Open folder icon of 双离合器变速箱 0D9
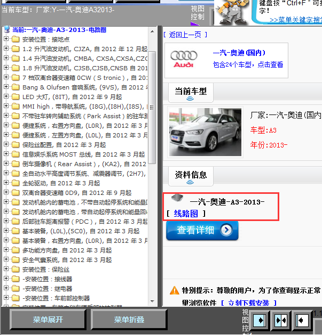Screen dimensions: 322x335 tap(15, 193)
